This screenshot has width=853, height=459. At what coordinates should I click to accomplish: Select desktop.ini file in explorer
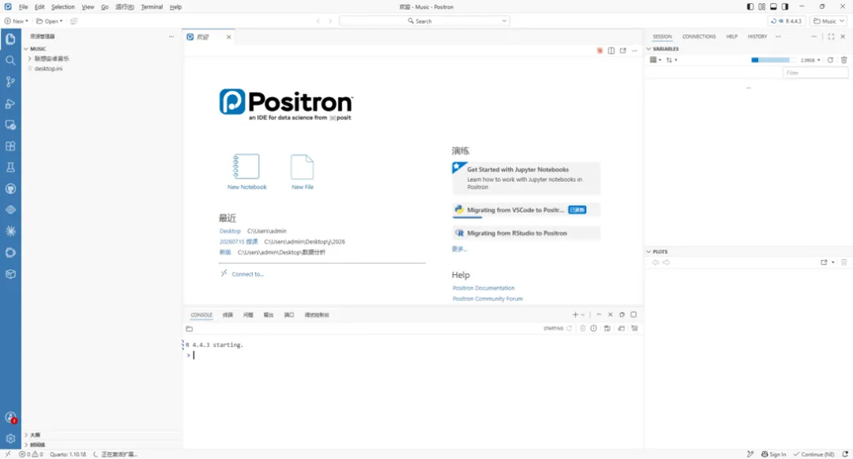coord(48,69)
